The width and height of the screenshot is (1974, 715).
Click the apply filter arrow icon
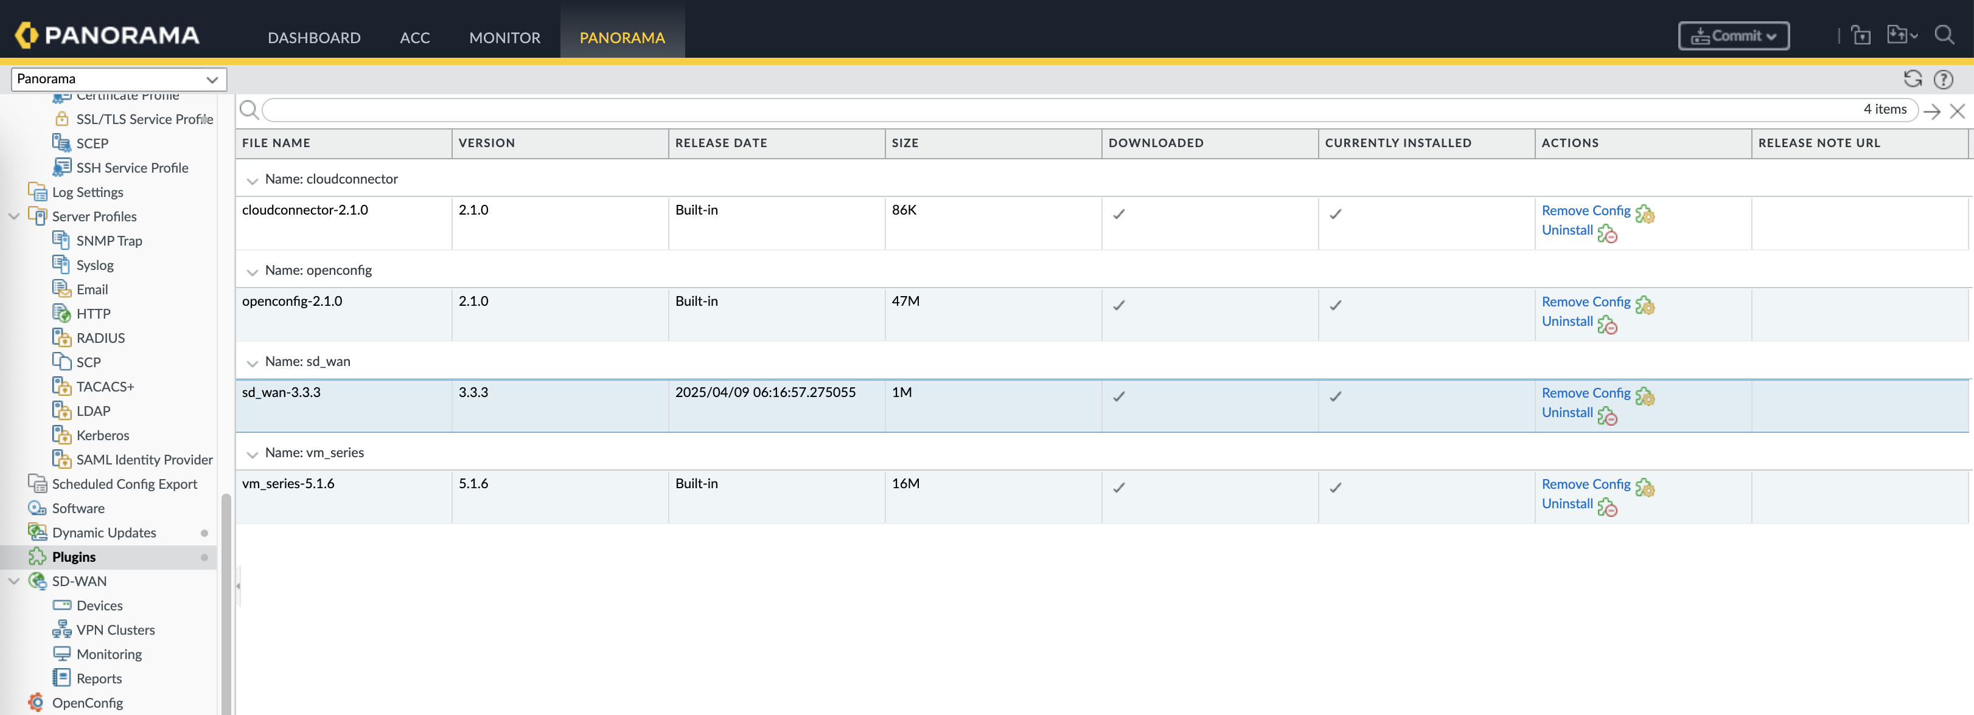coord(1931,112)
